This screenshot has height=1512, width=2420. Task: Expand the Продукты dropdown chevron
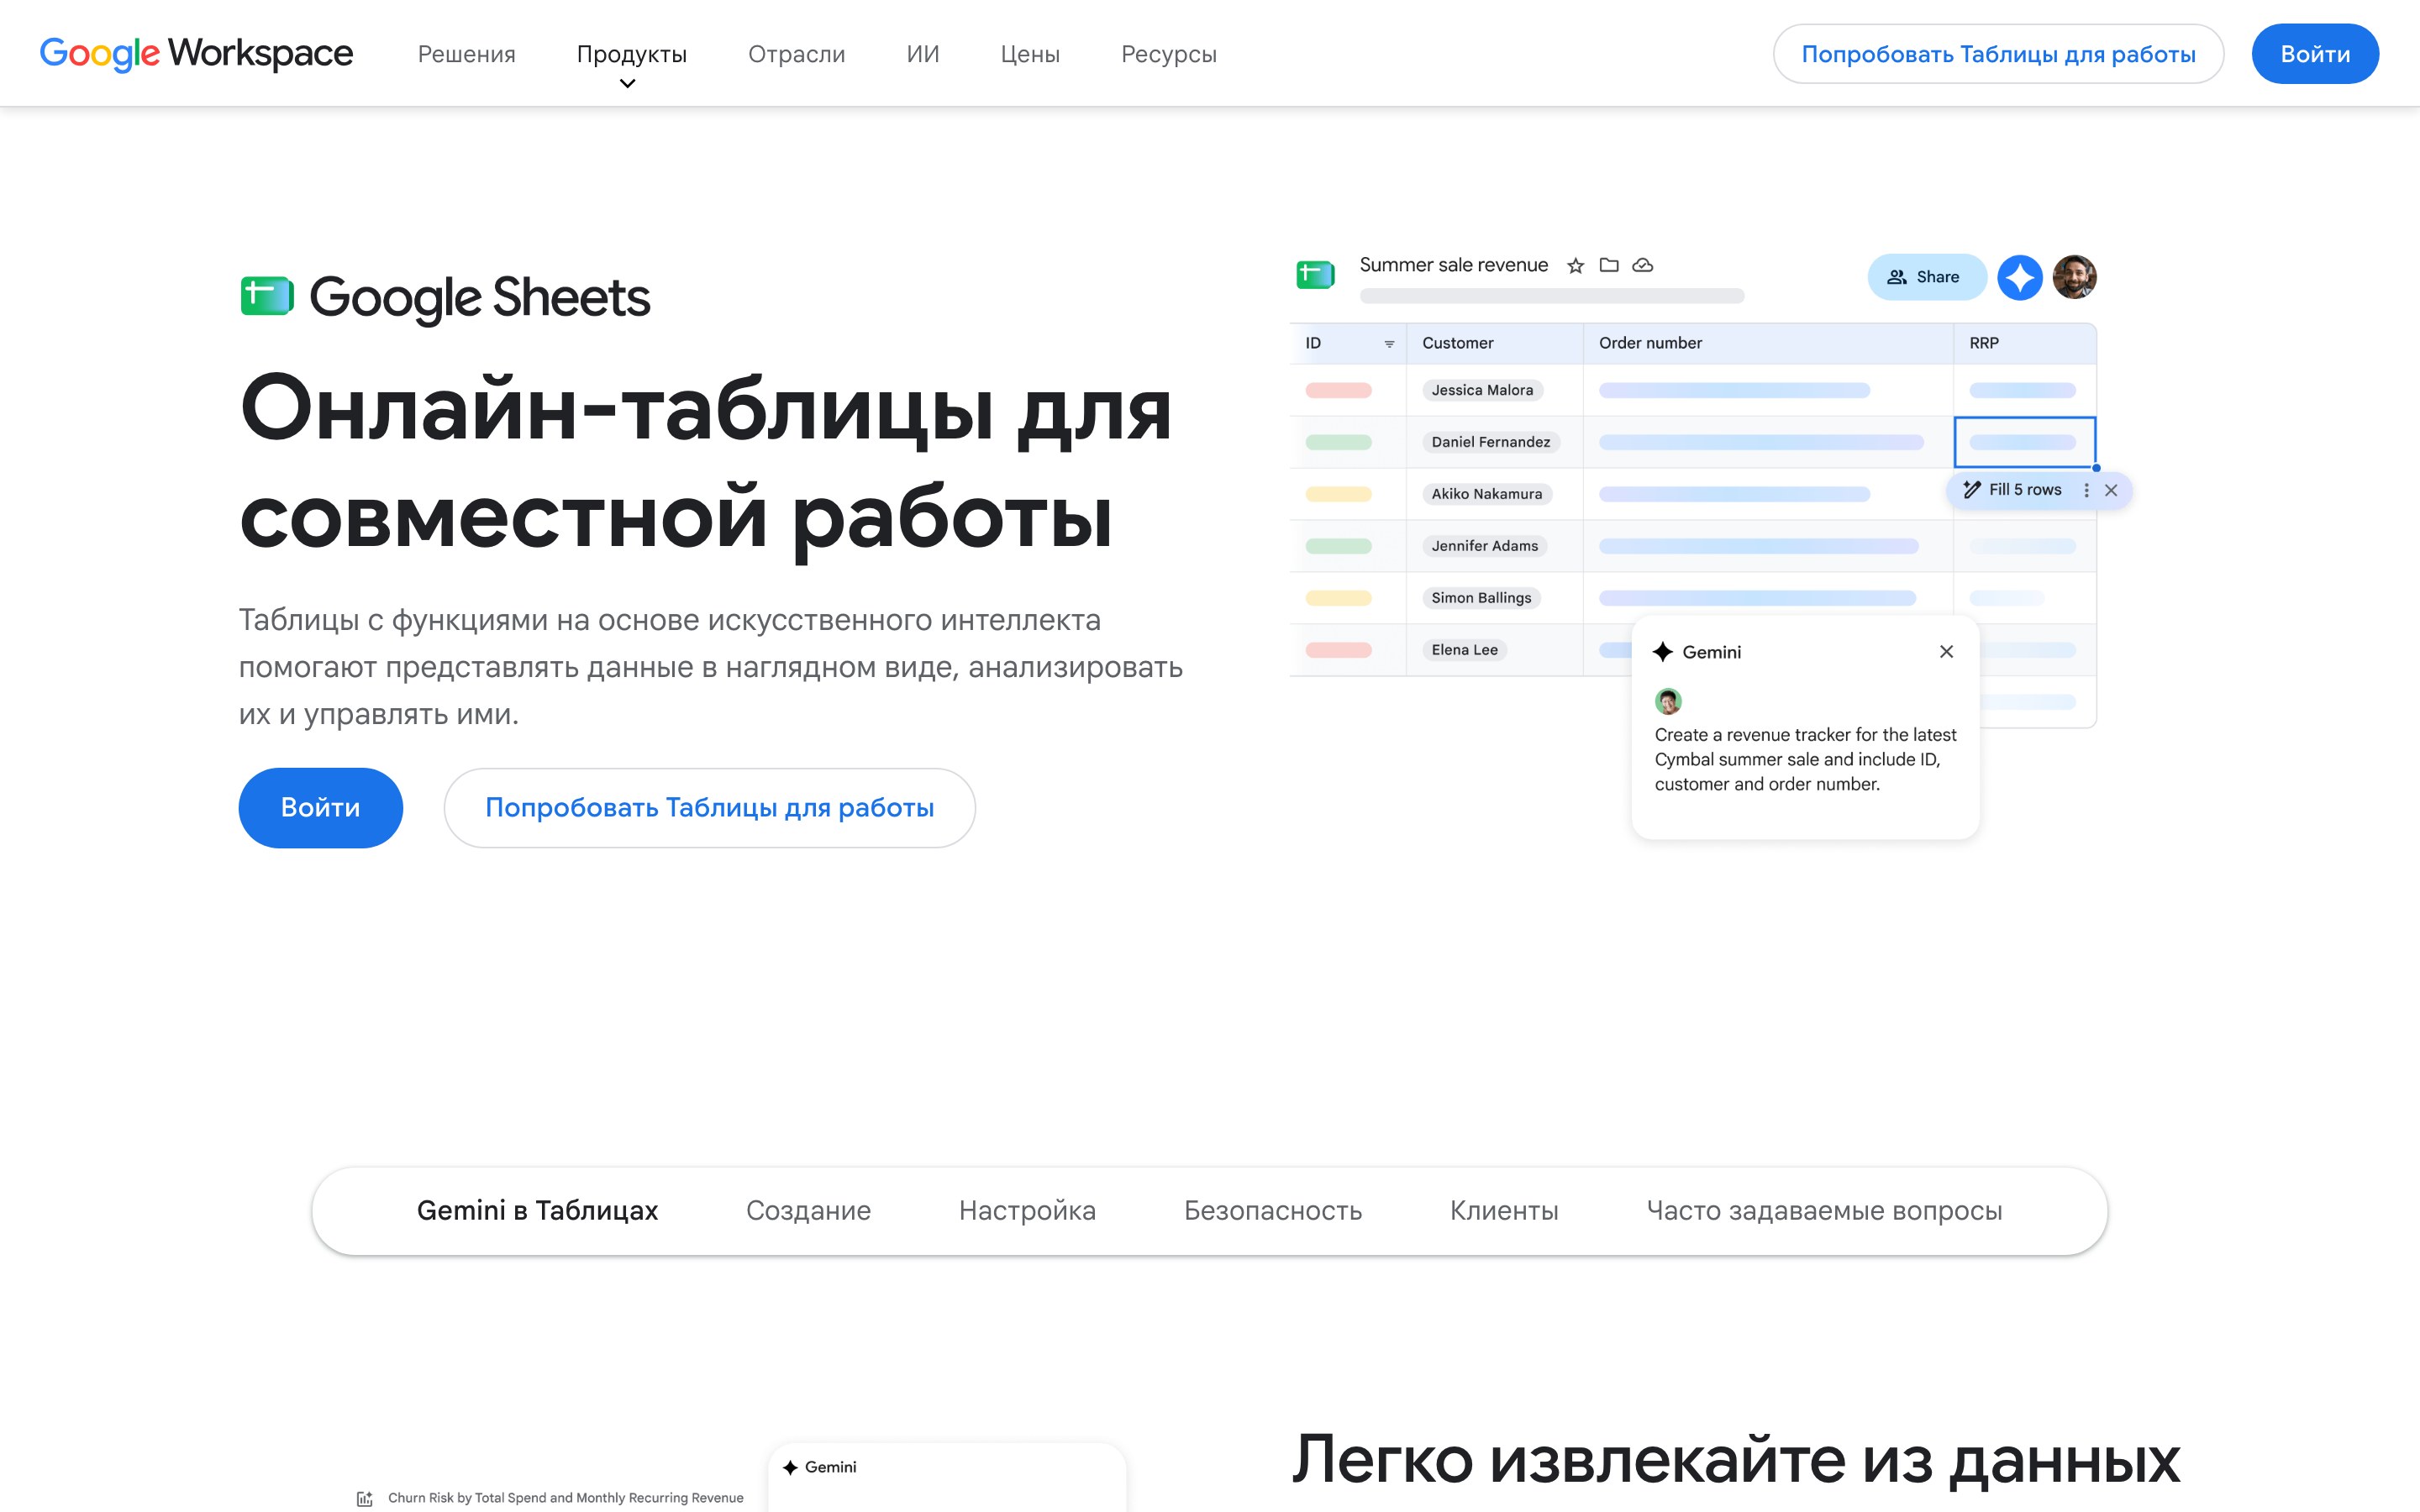[628, 84]
